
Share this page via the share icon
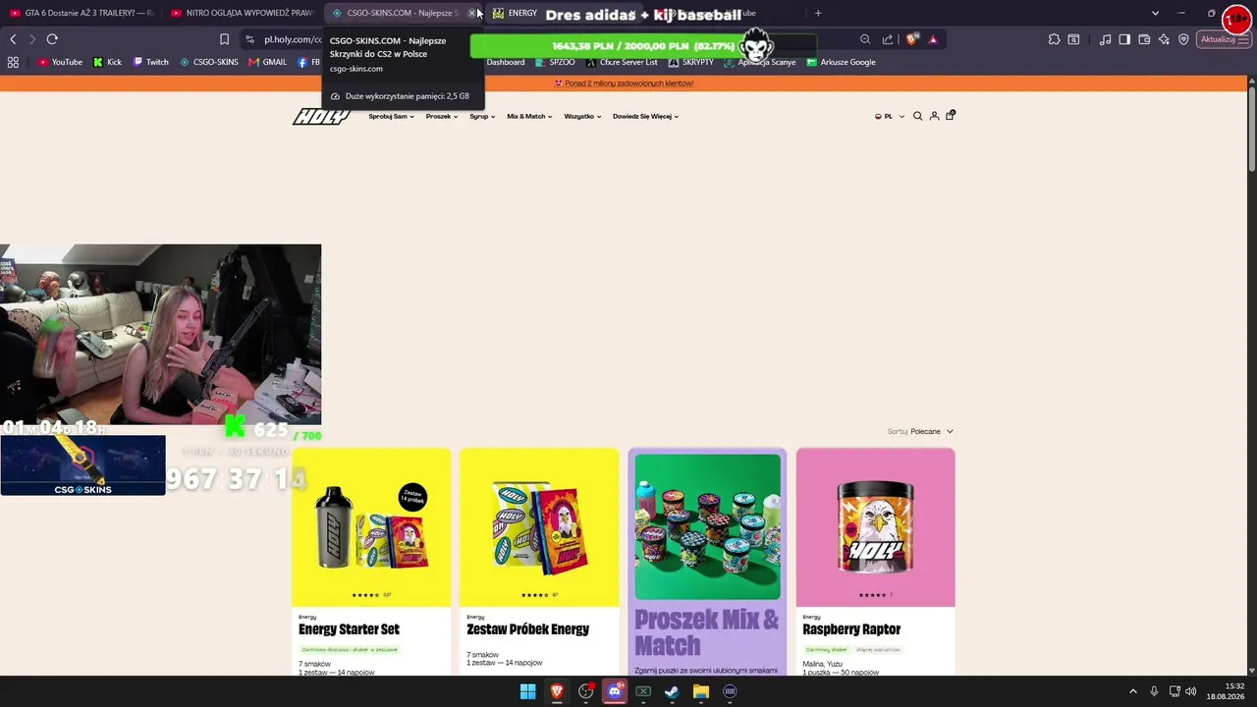click(x=888, y=39)
